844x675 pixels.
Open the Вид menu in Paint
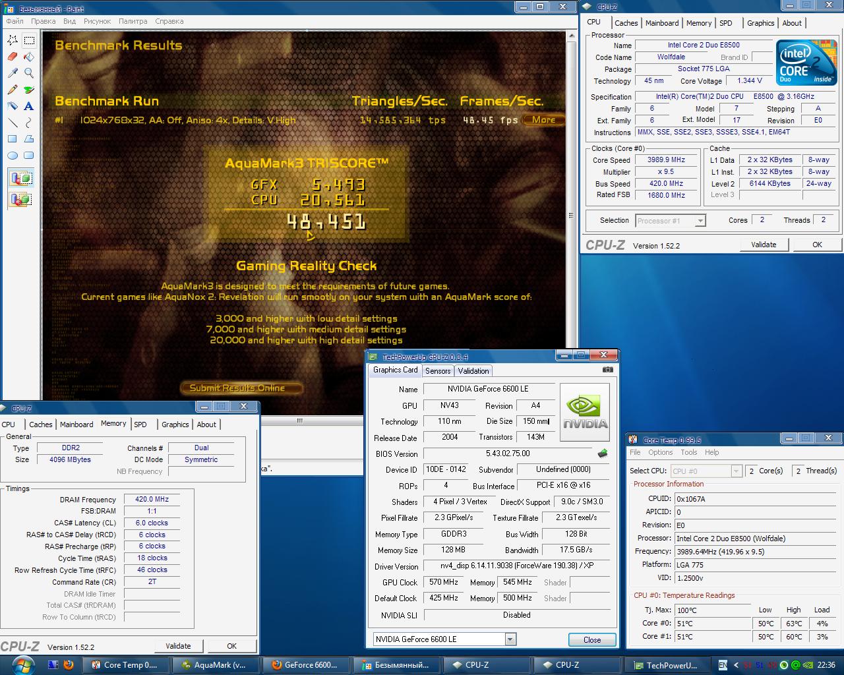click(69, 21)
